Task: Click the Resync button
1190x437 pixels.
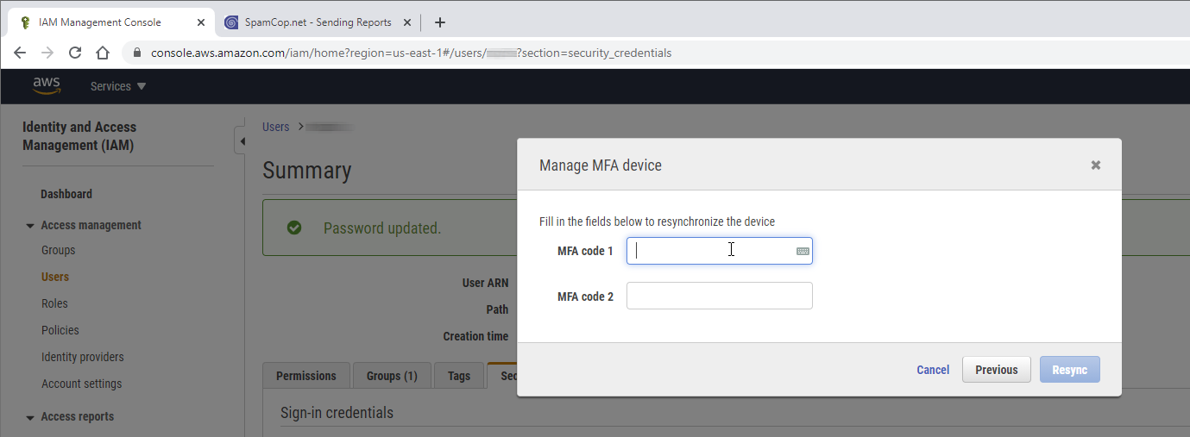Action: 1069,370
